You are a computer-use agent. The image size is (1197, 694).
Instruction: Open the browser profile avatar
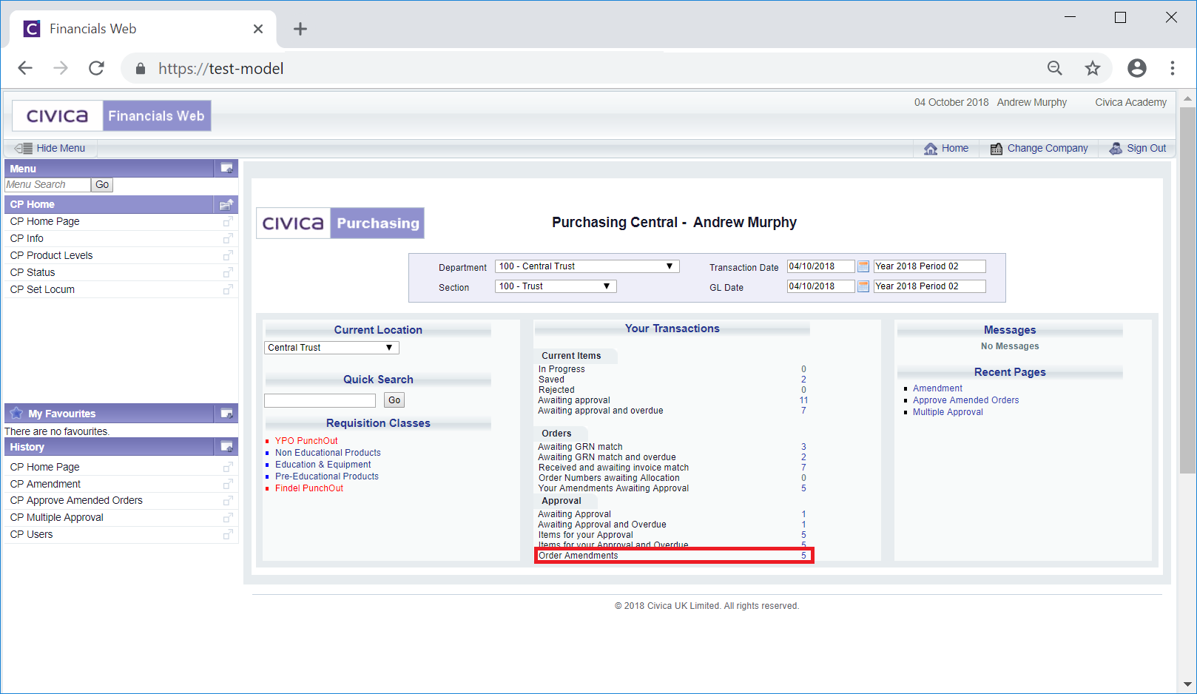click(x=1137, y=68)
